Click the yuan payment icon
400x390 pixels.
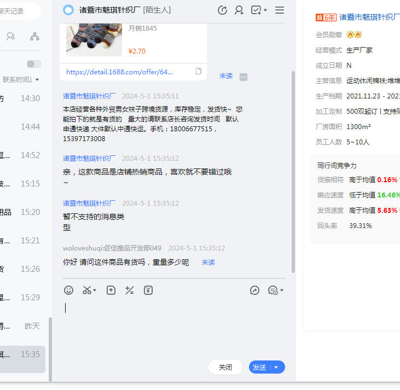(148, 290)
